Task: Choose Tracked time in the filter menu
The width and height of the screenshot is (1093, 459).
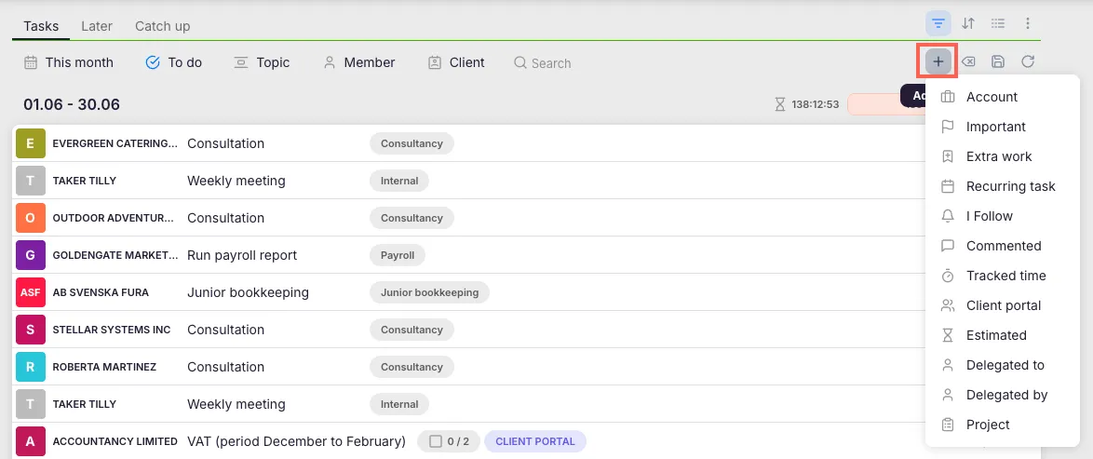Action: pos(1005,276)
